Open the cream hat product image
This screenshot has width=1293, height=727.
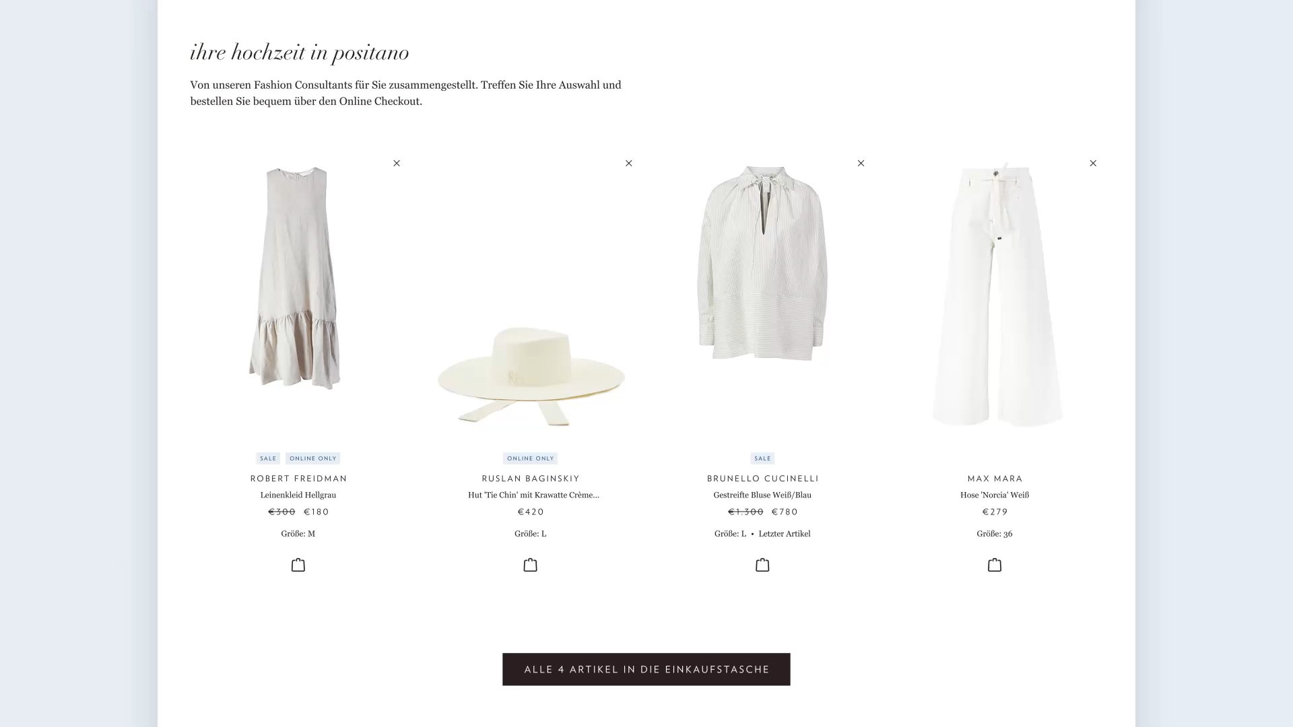tap(531, 376)
